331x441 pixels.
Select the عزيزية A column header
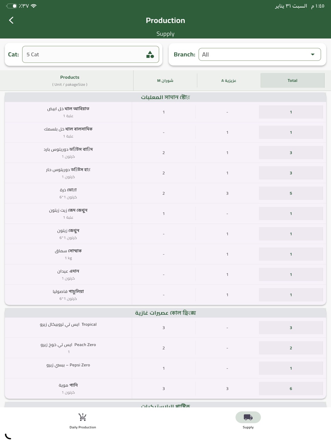[x=229, y=80]
